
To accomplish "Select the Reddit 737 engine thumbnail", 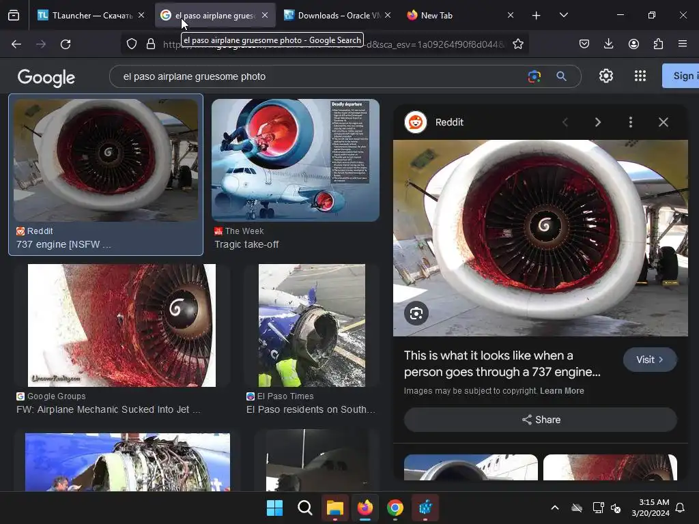I will point(106,160).
